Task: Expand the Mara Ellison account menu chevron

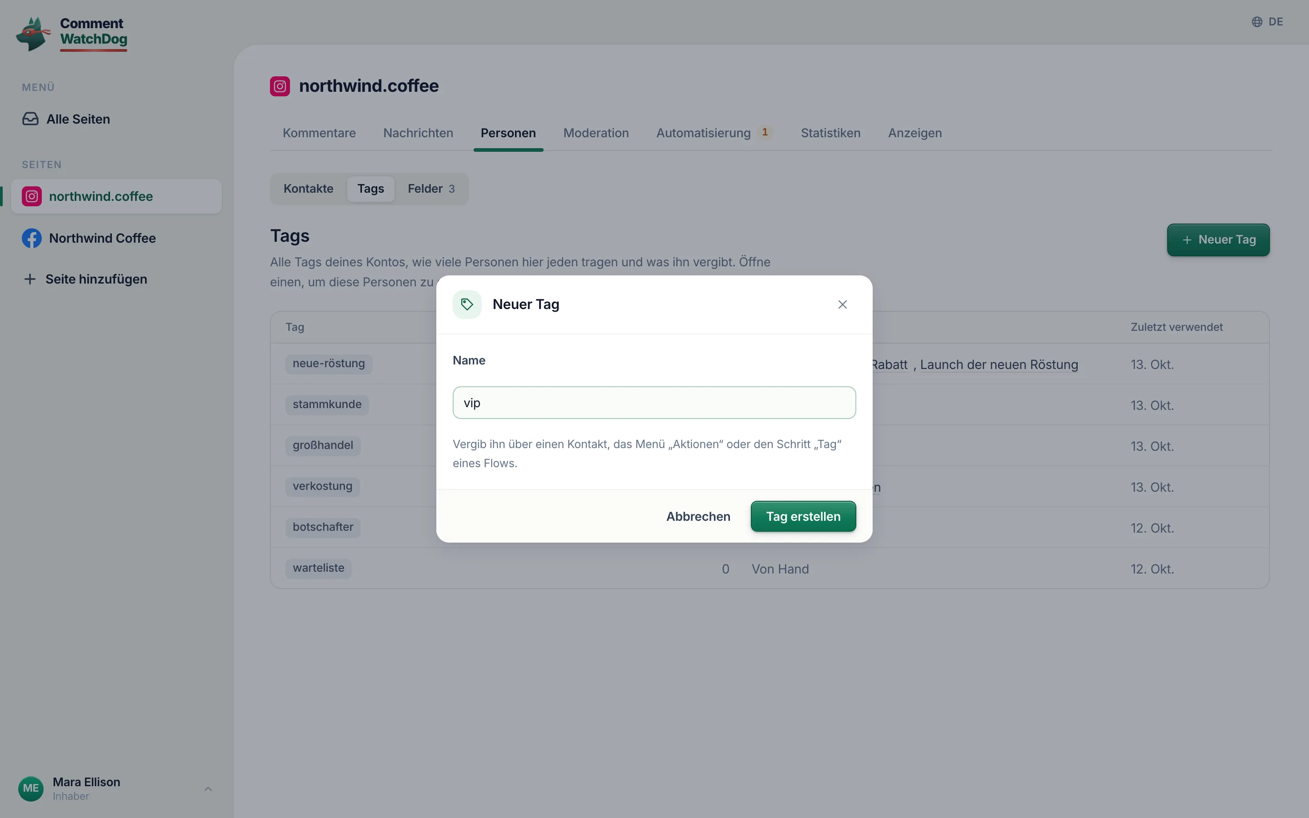Action: pos(208,789)
